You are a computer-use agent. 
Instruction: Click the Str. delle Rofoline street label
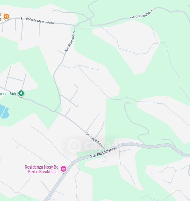click(141, 14)
